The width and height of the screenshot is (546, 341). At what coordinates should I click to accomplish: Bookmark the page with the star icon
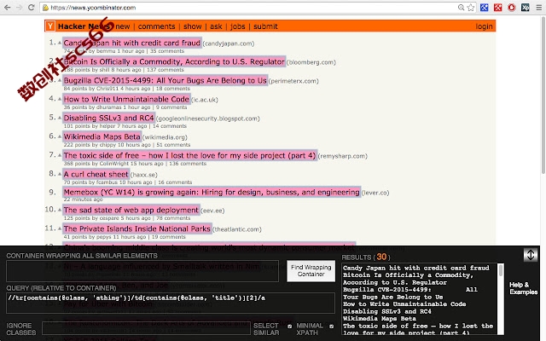click(x=471, y=8)
